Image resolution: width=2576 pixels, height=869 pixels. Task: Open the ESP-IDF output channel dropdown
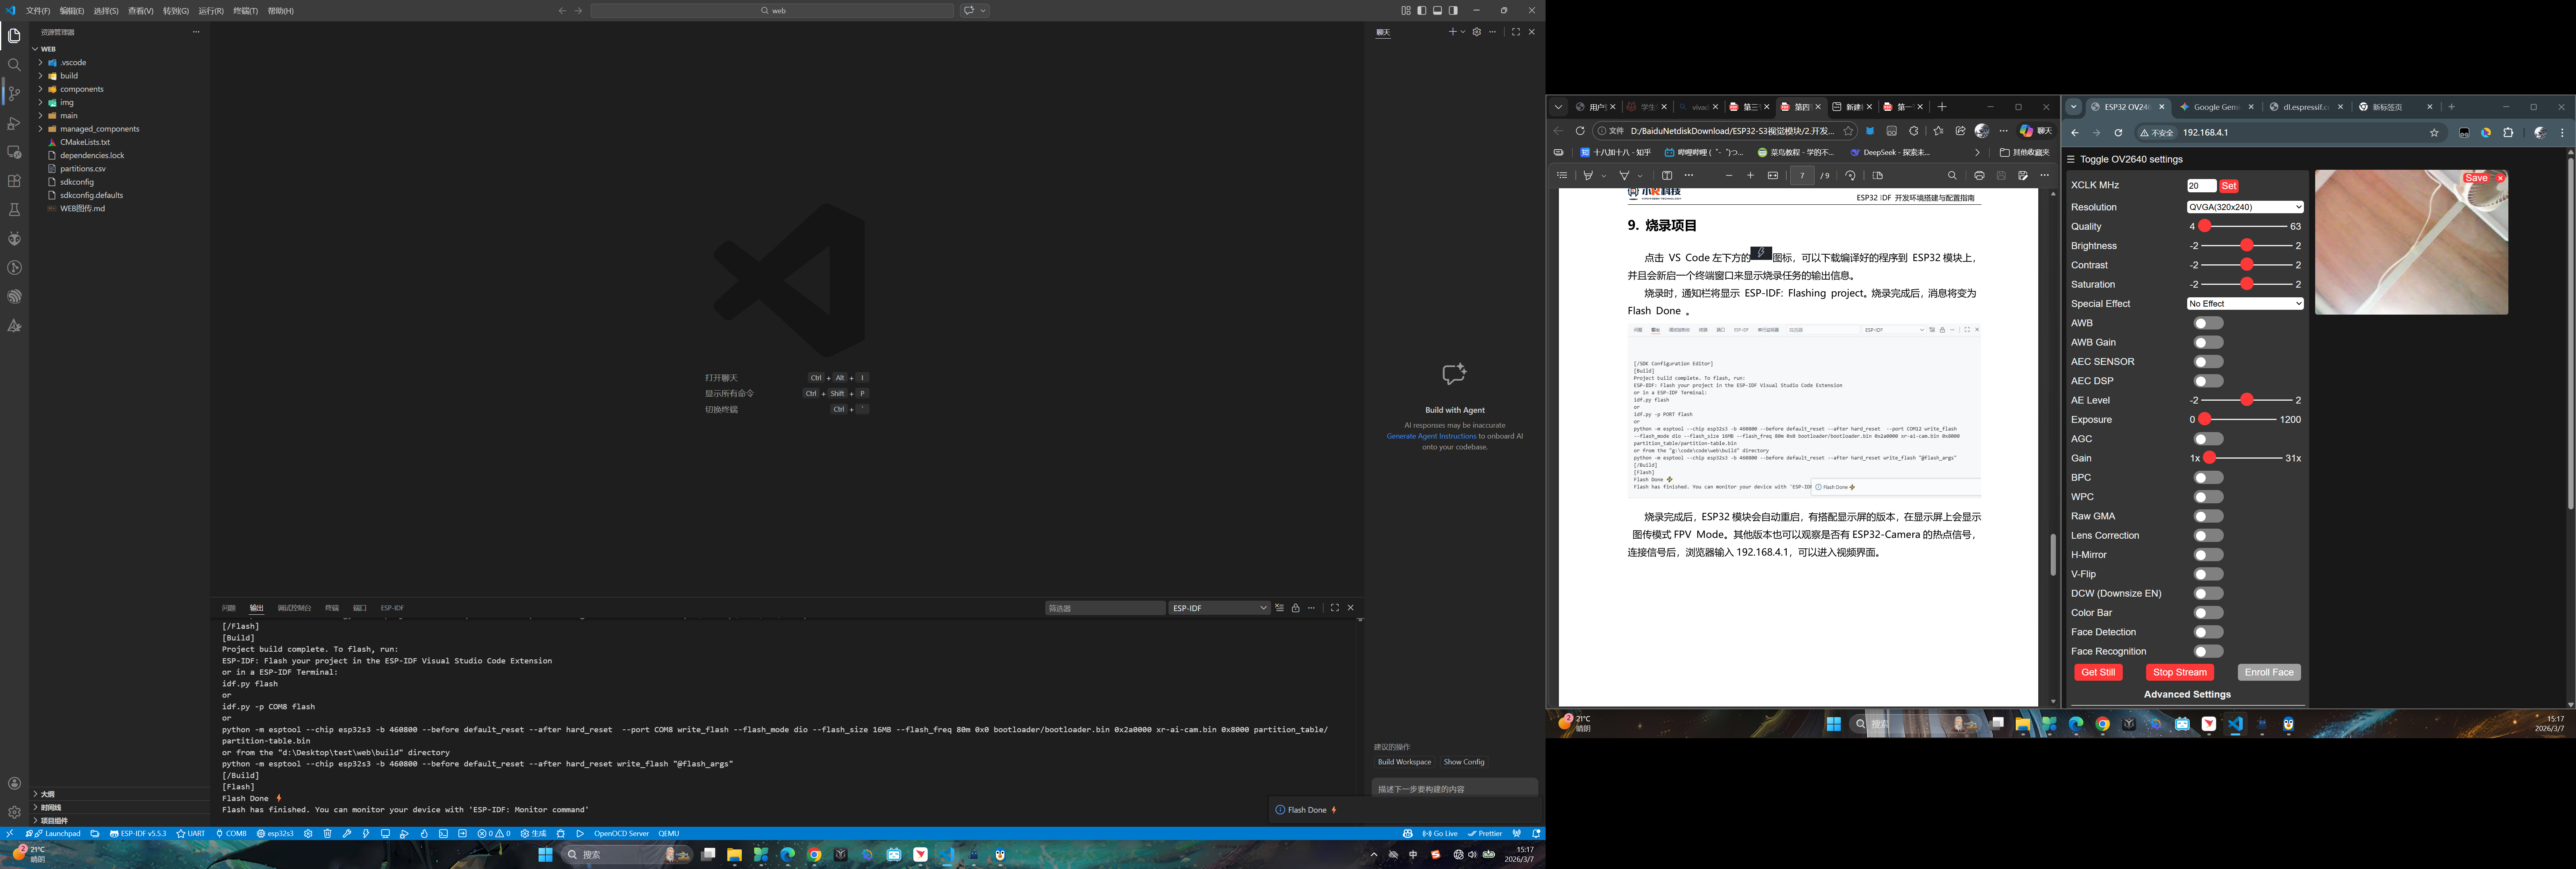pyautogui.click(x=1218, y=608)
